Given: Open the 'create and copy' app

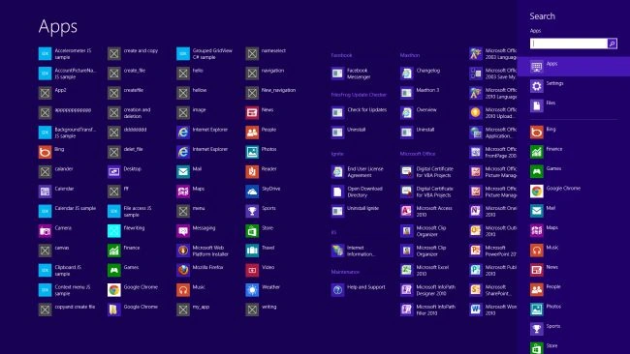Looking at the screenshot, I should (x=134, y=54).
